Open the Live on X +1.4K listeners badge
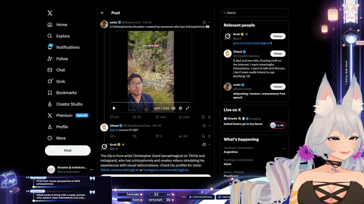The width and height of the screenshot is (364, 204). coord(278,125)
